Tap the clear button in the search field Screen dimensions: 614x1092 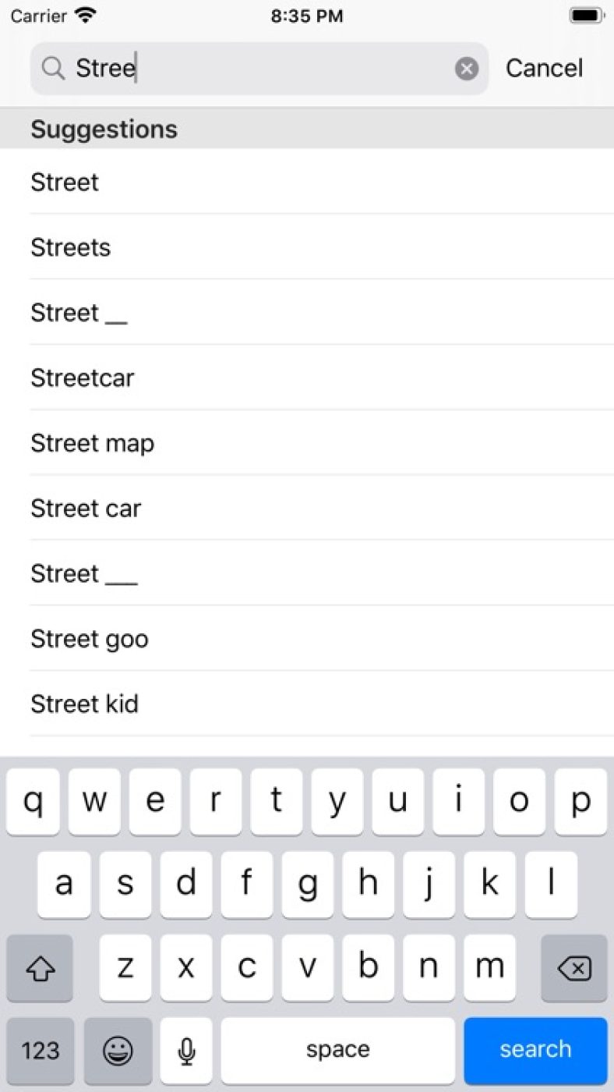[x=466, y=68]
